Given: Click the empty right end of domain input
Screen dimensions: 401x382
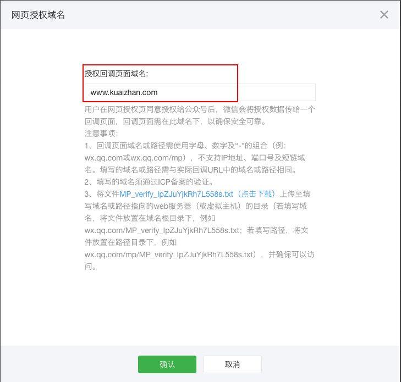Looking at the screenshot, I should (x=286, y=92).
